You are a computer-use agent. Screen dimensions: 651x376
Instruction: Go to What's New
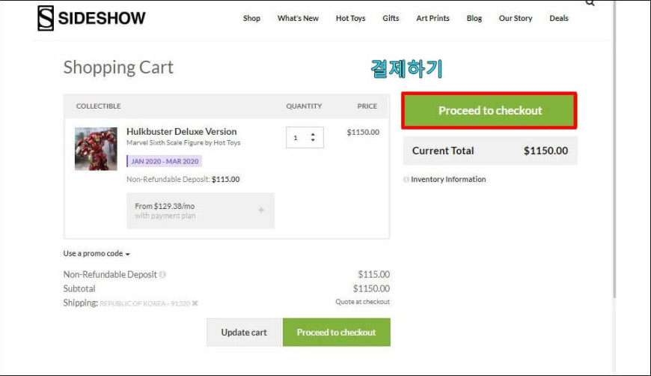pyautogui.click(x=298, y=18)
